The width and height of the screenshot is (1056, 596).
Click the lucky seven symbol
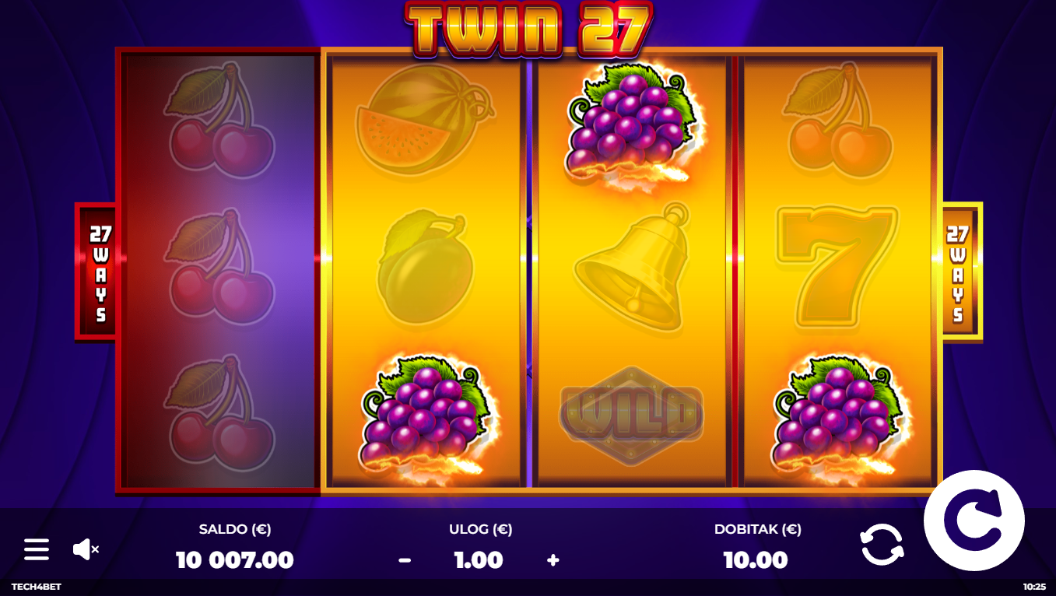pos(837,267)
